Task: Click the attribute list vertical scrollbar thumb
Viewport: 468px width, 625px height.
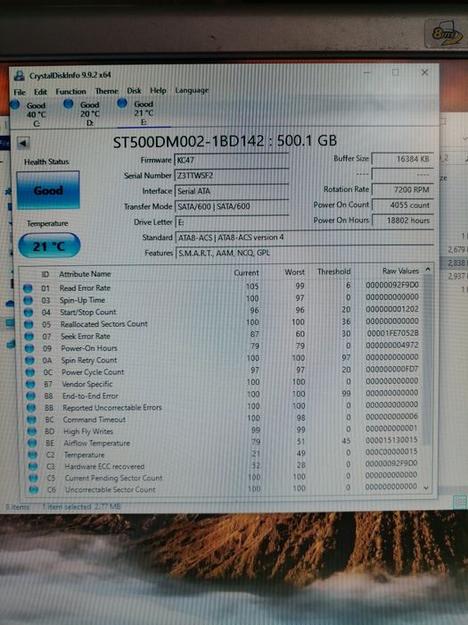Action: click(427, 359)
